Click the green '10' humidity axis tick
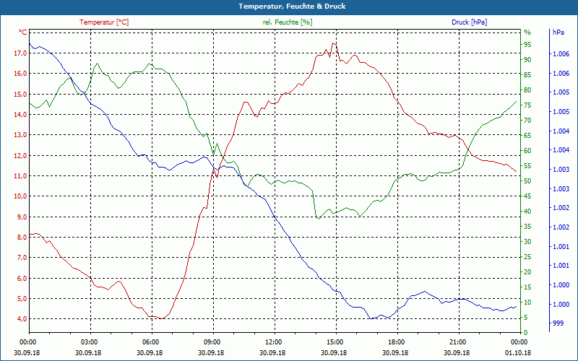The width and height of the screenshot is (578, 361). (527, 302)
